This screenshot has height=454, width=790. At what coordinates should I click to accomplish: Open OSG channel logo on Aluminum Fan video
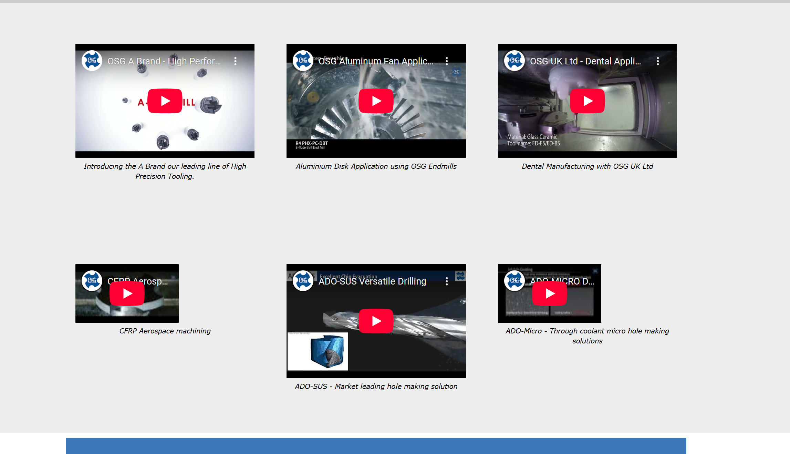point(303,61)
